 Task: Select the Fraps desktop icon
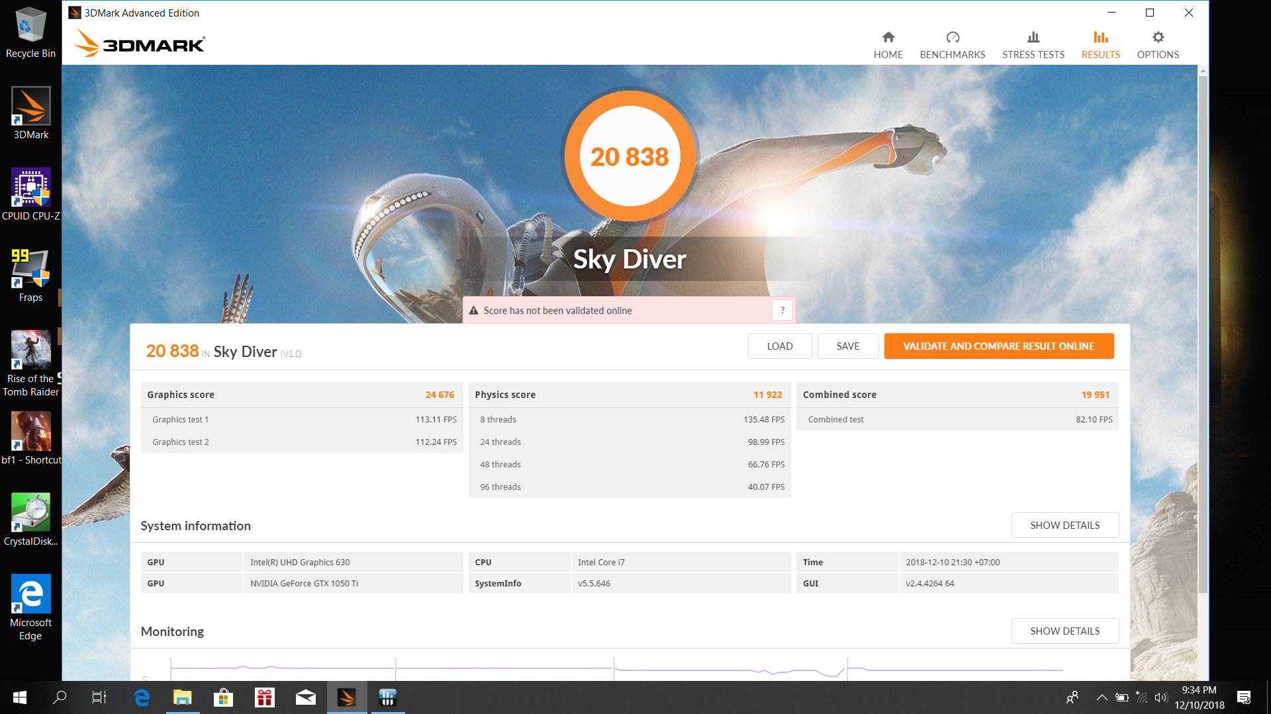(x=30, y=276)
